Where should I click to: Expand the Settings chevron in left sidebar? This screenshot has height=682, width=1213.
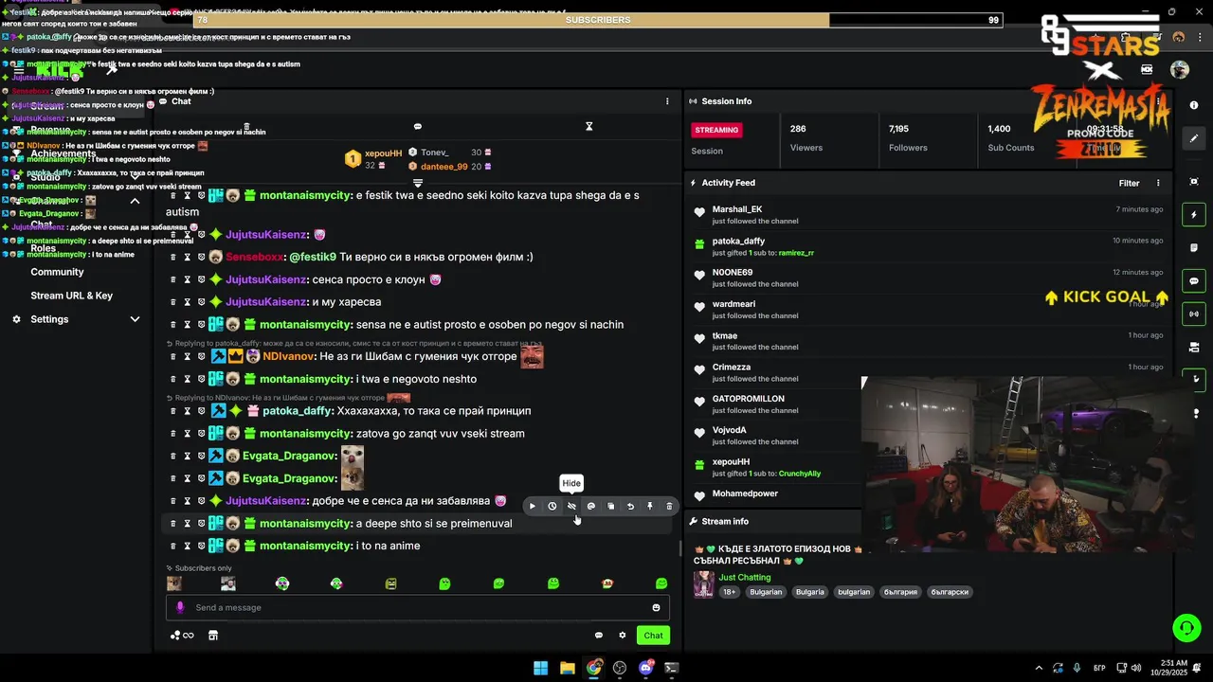pyautogui.click(x=135, y=319)
